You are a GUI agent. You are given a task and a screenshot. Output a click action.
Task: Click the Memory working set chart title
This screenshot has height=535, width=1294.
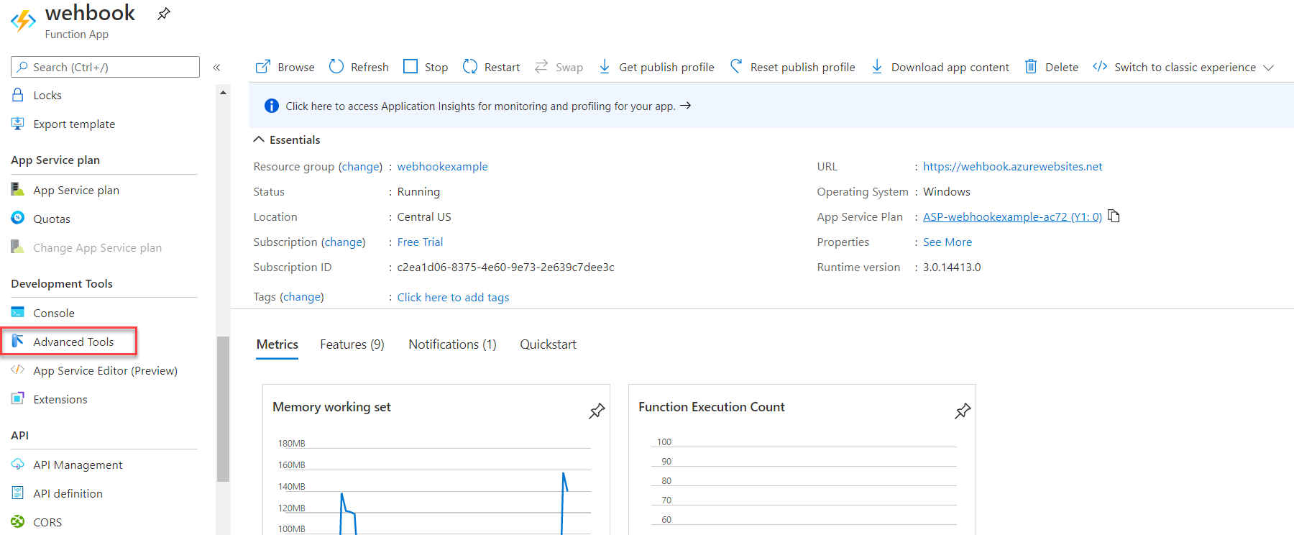point(331,407)
